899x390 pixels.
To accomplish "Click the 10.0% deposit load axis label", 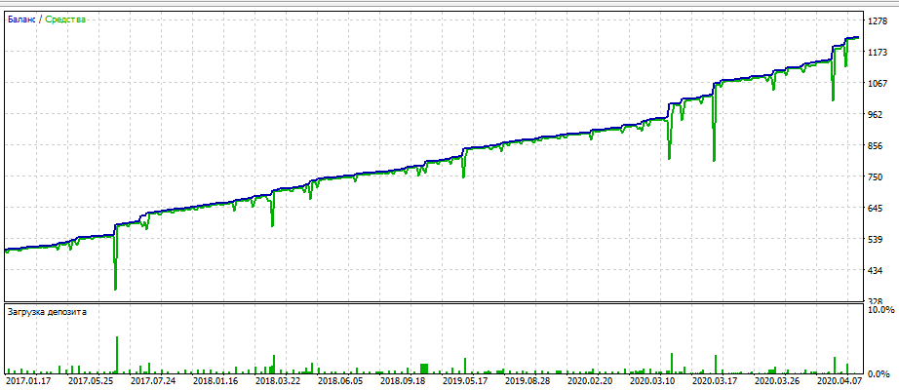I will (x=880, y=310).
